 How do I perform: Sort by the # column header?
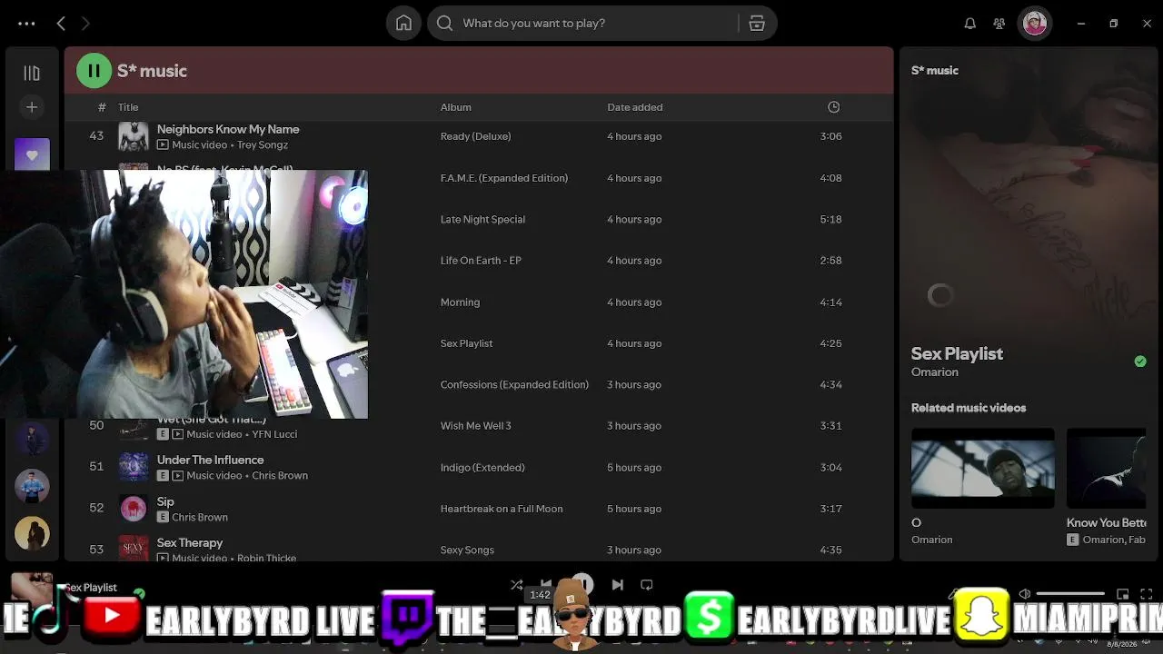(102, 107)
